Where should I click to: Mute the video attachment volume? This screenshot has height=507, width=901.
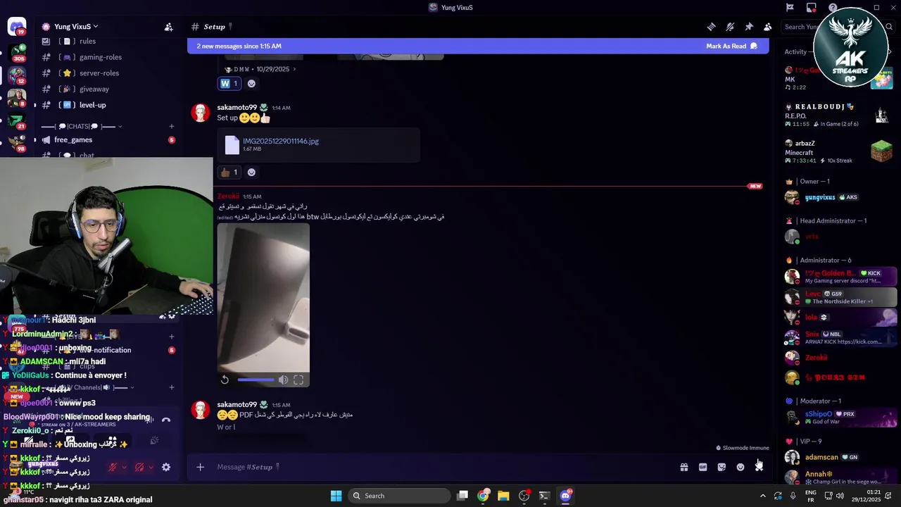[x=283, y=380]
